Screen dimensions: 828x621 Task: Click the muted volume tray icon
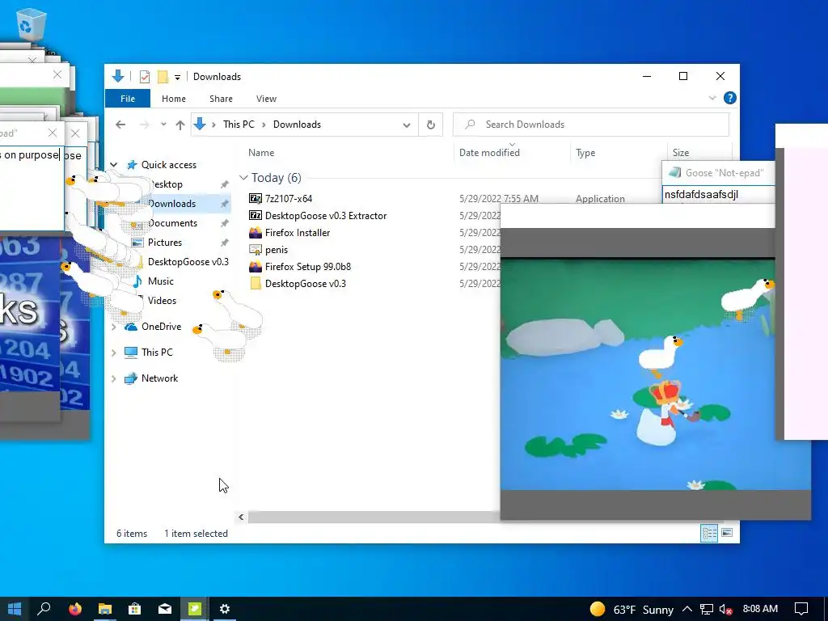pos(725,610)
